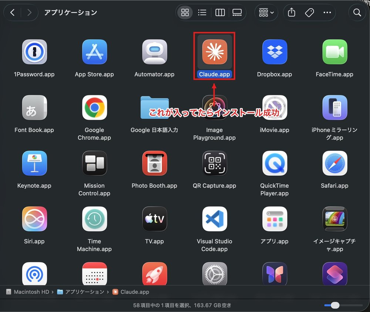370x312 pixels.
Task: Select the App Store app icon
Action: 94,52
